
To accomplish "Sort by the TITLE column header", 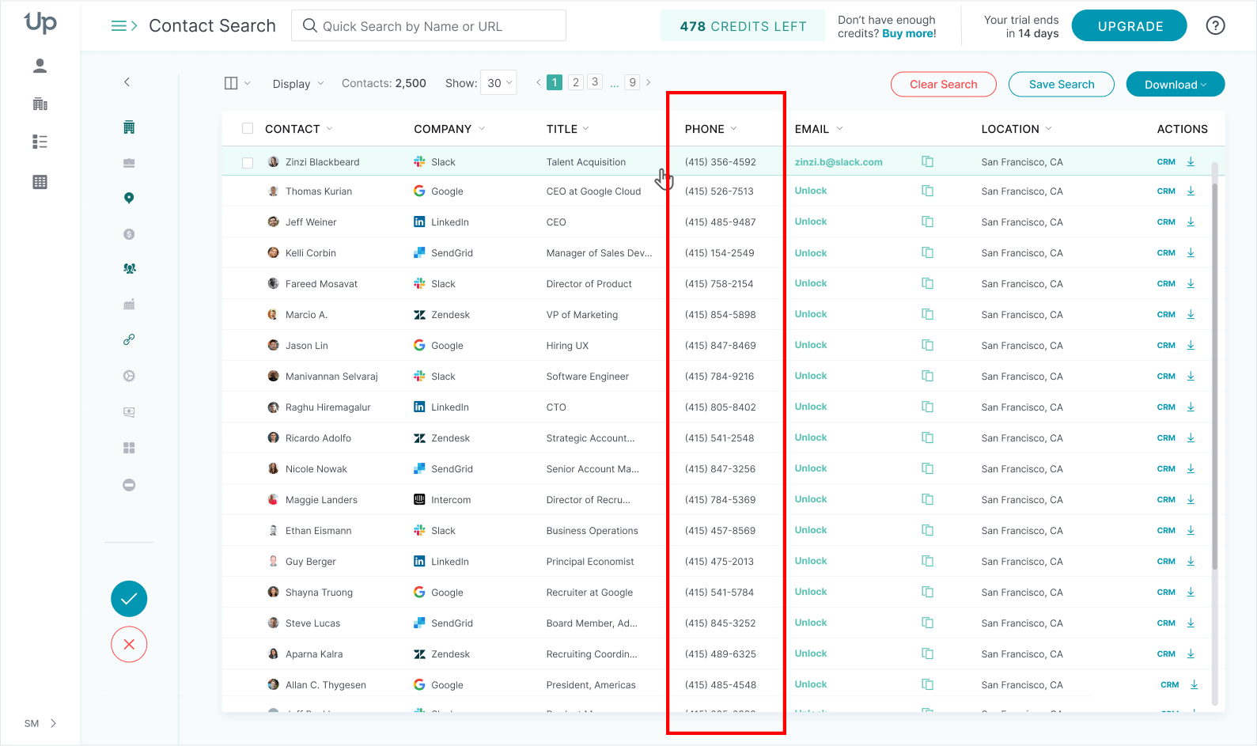I will point(567,129).
